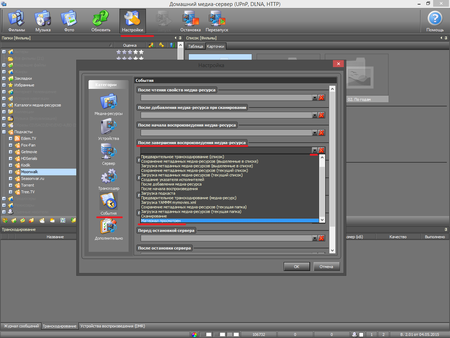Open the Фильмы (Movies) toolbar icon

(17, 21)
